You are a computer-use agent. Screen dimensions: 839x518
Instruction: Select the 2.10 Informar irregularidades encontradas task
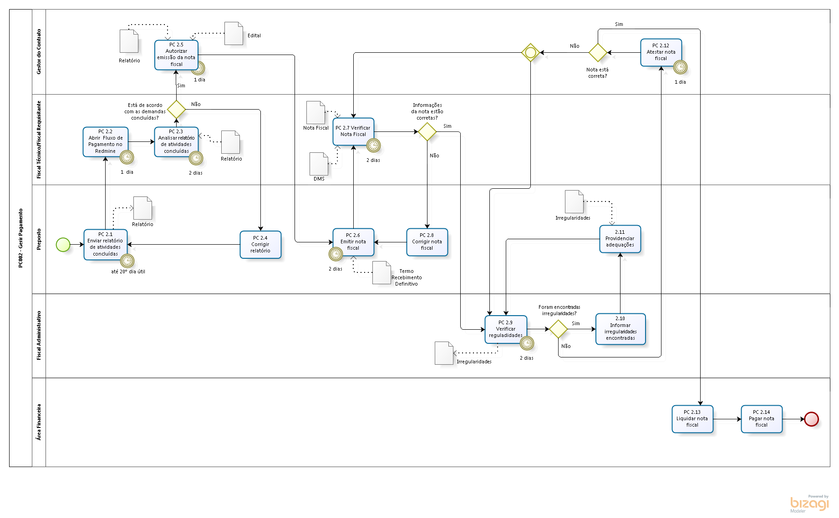[620, 329]
